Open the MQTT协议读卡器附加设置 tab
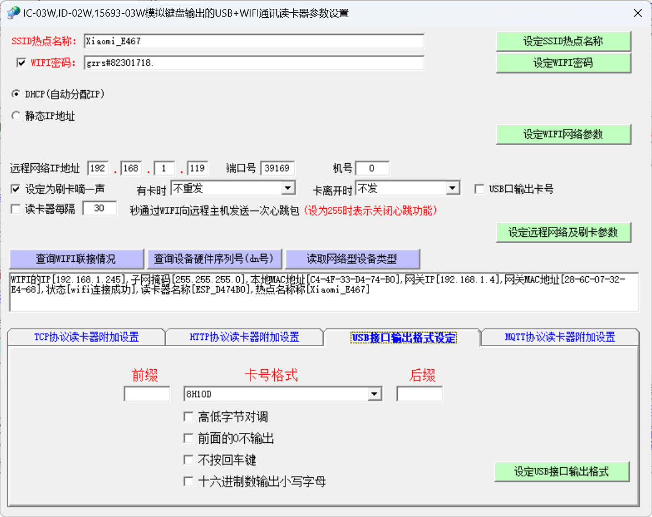 point(559,337)
